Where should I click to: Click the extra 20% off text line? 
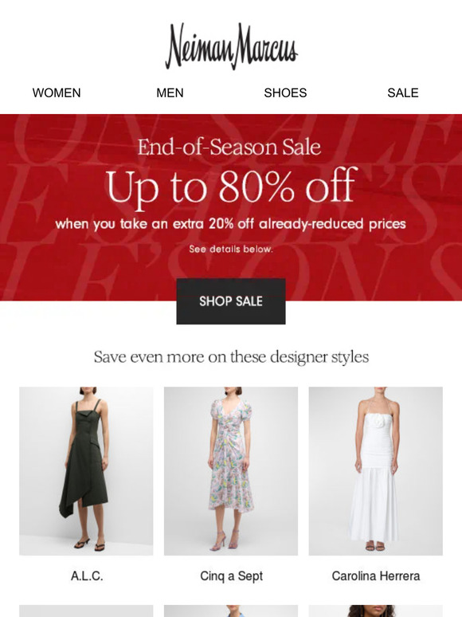(x=230, y=224)
